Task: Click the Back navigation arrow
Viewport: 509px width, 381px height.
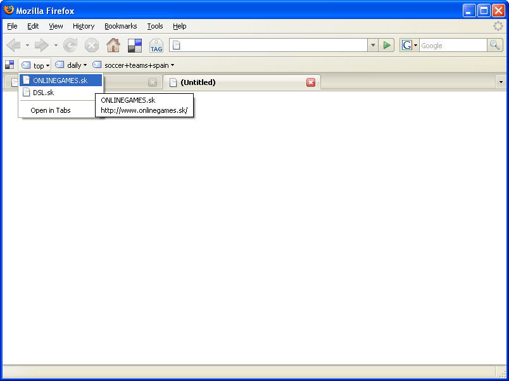Action: click(13, 45)
